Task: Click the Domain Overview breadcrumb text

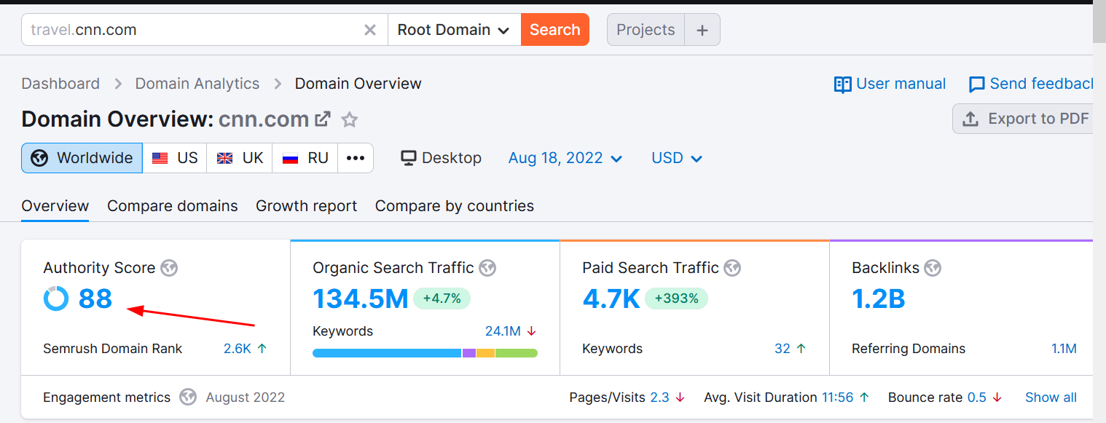Action: click(x=358, y=84)
